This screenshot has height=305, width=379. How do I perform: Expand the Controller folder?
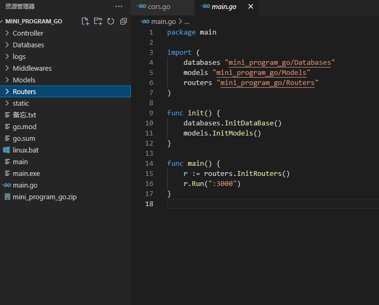pos(28,33)
